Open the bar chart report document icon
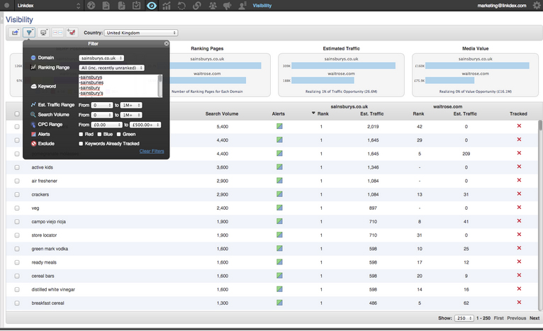Screen dimensions: 543x331 (106, 6)
